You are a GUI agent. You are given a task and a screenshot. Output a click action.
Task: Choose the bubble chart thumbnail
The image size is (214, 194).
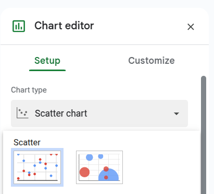(x=99, y=167)
